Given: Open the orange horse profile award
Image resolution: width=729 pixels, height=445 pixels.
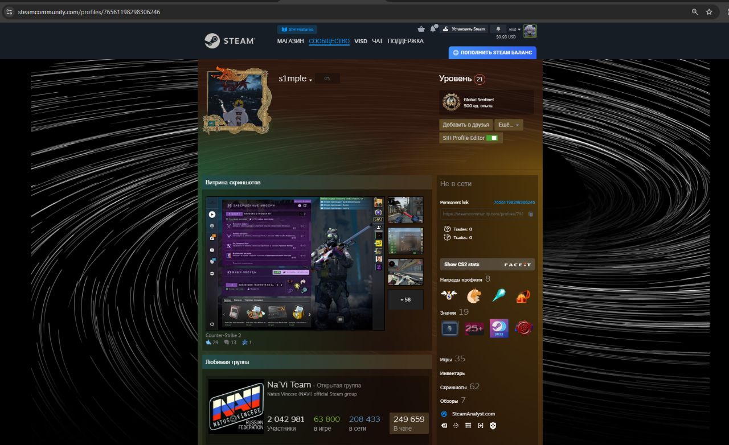Looking at the screenshot, I should (x=474, y=296).
